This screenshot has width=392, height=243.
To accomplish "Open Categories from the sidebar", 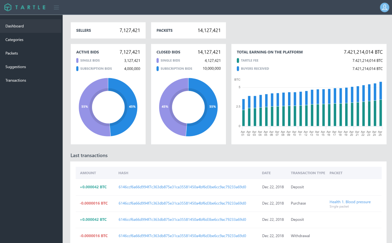I will 14,39.
